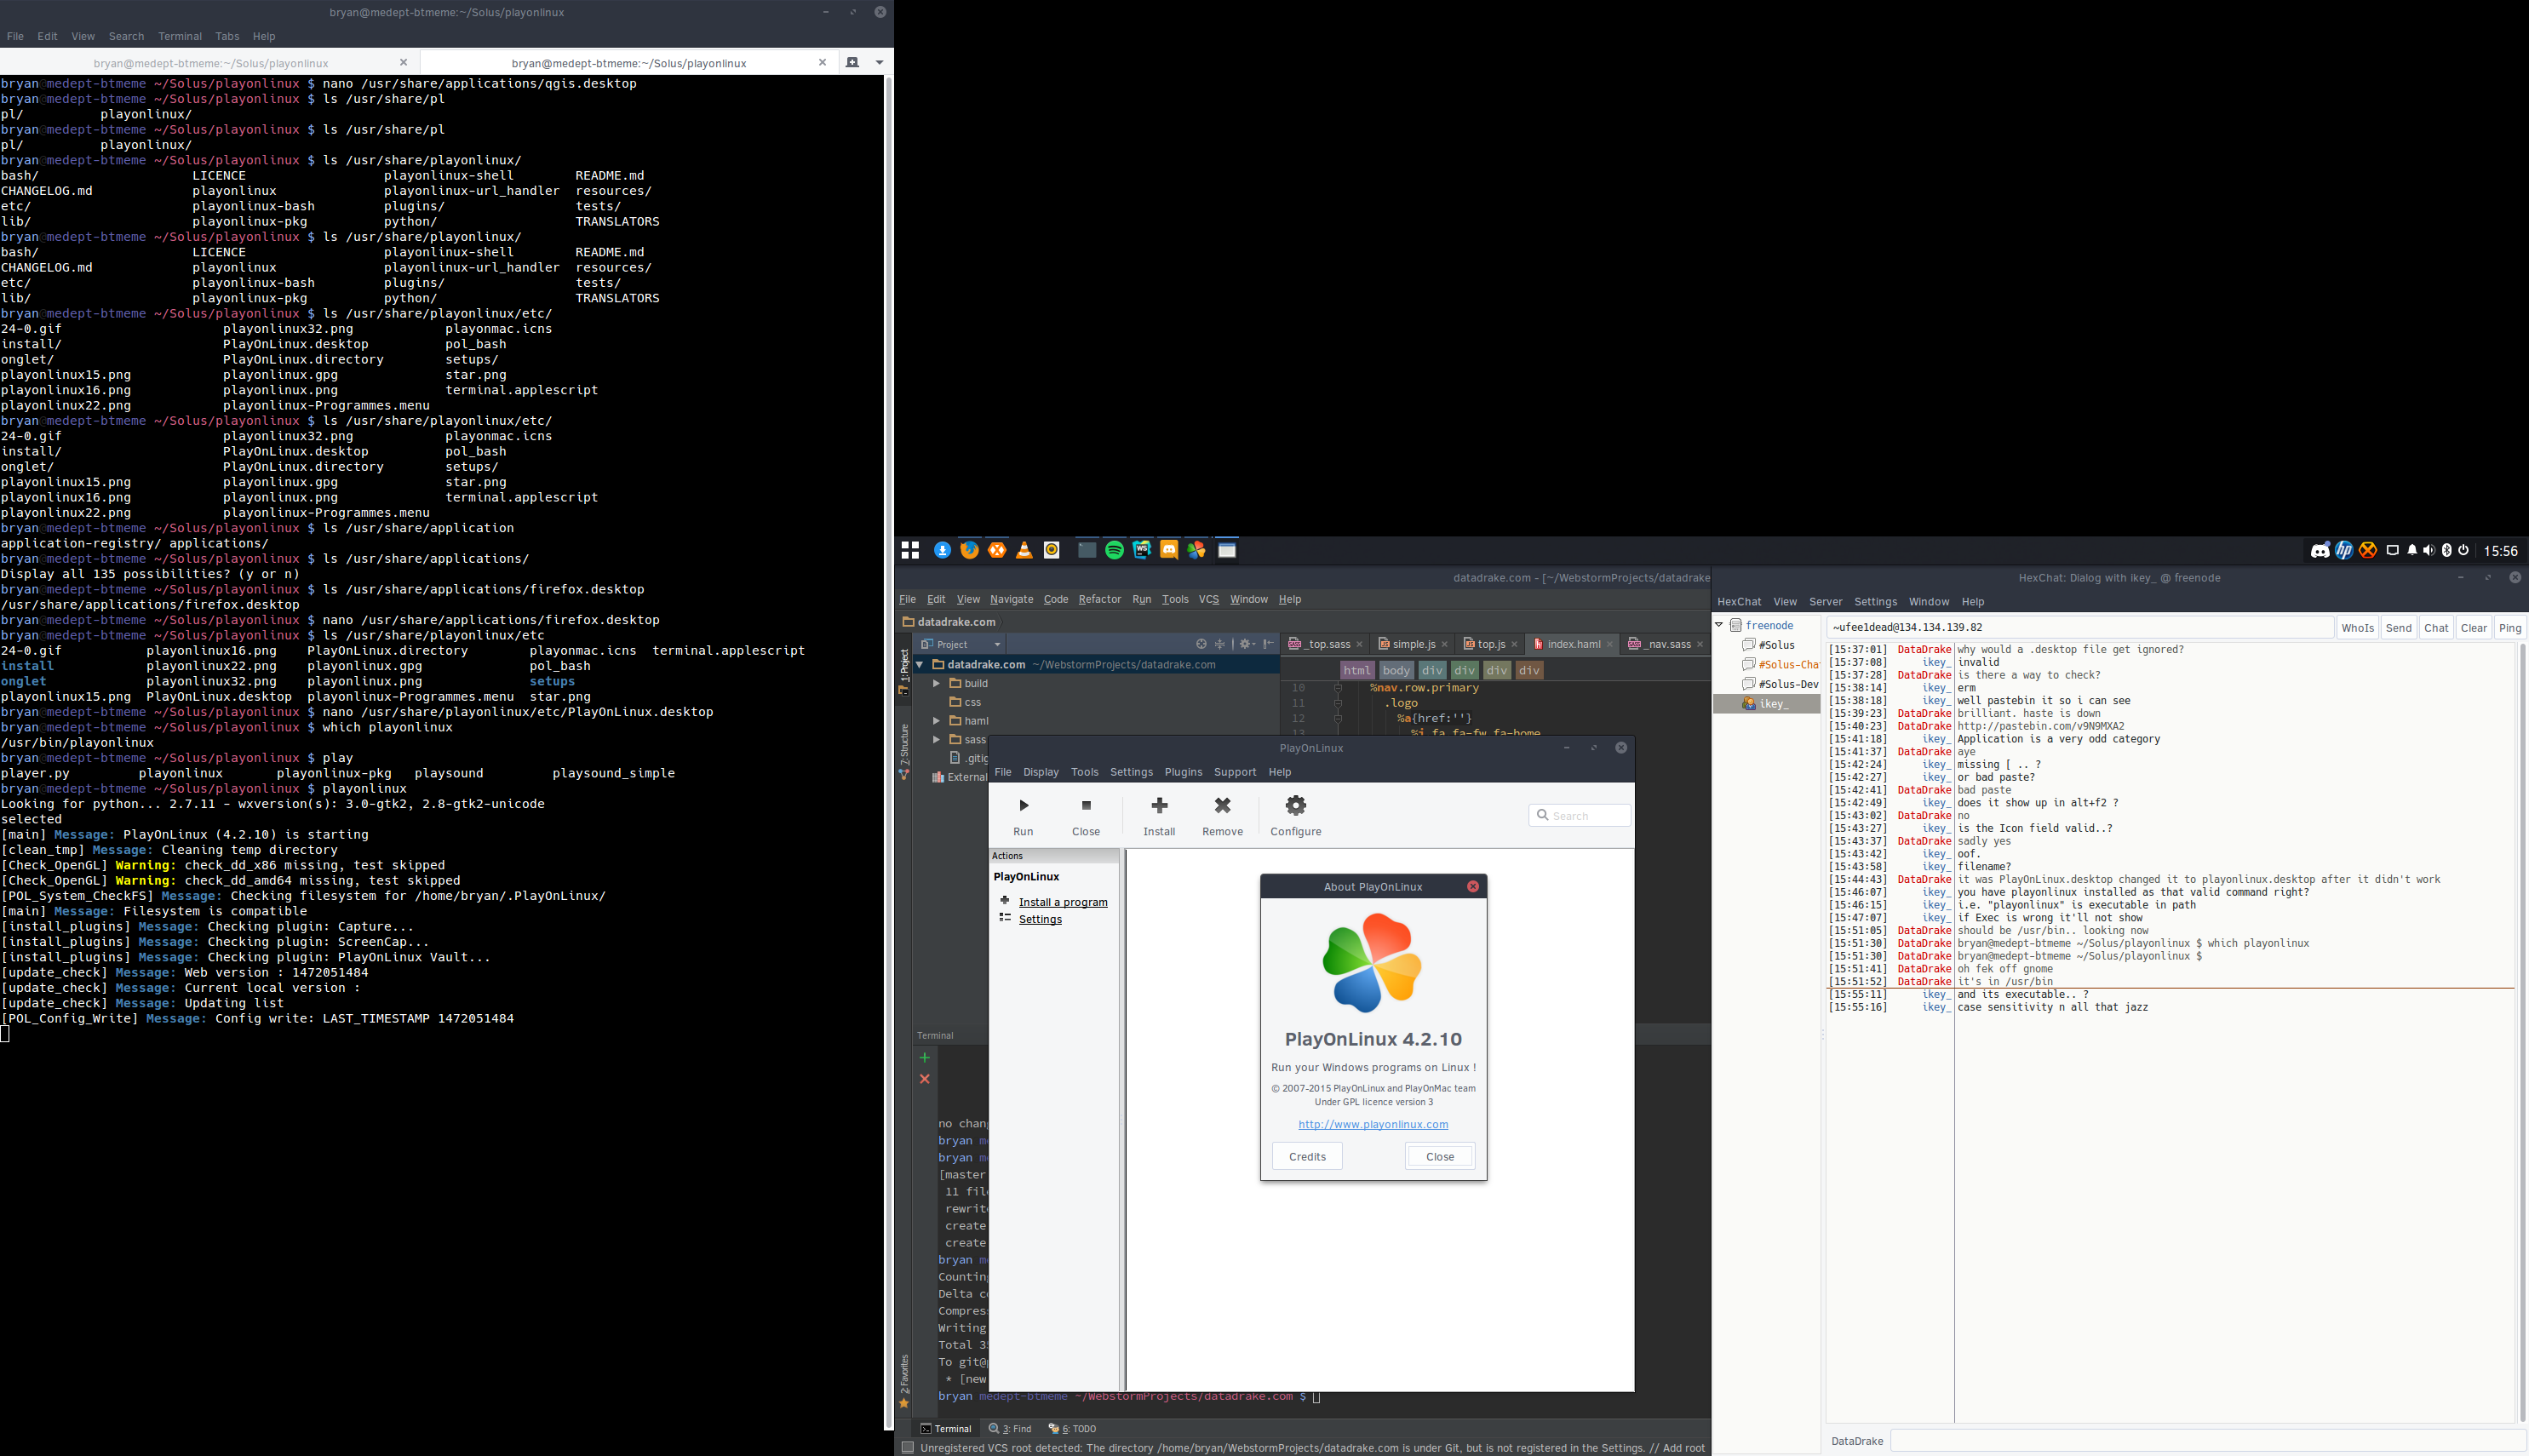Close the second terminal tab
Screen dimensions: 2529x1456
[x=822, y=63]
